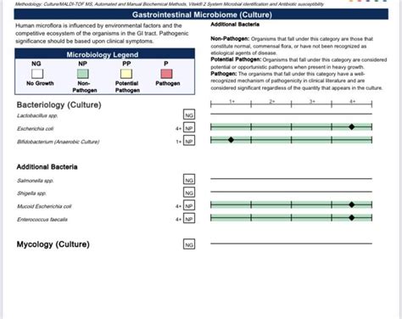Click the Bacteriology (Culture) heading
Screen dimensions: 402x319
(59, 105)
